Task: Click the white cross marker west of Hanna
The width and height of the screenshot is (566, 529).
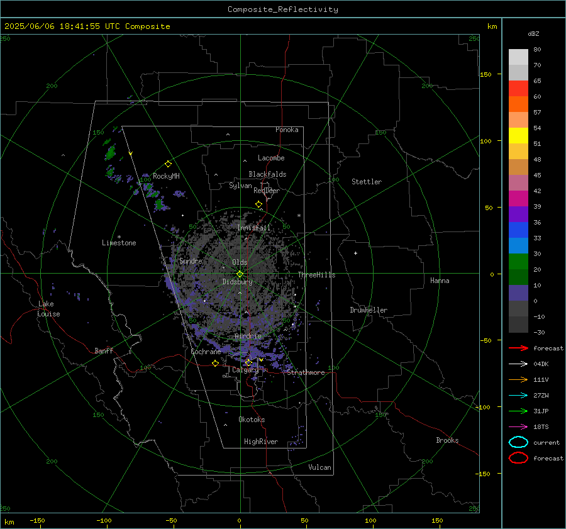Action: [355, 253]
